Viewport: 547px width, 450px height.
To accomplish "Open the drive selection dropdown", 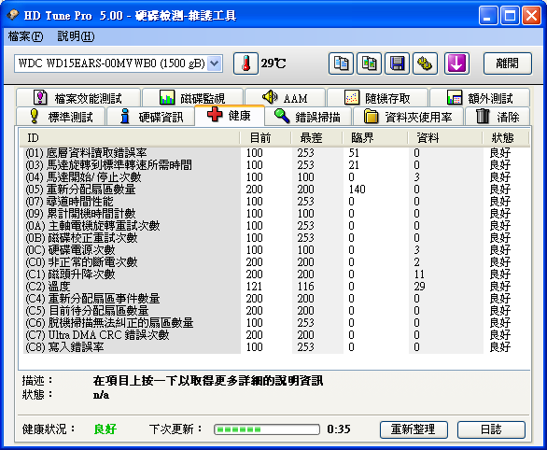I will (214, 63).
